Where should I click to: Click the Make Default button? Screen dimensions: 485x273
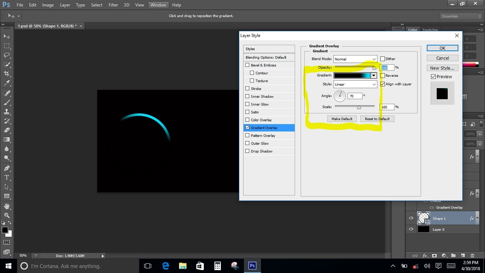point(342,119)
